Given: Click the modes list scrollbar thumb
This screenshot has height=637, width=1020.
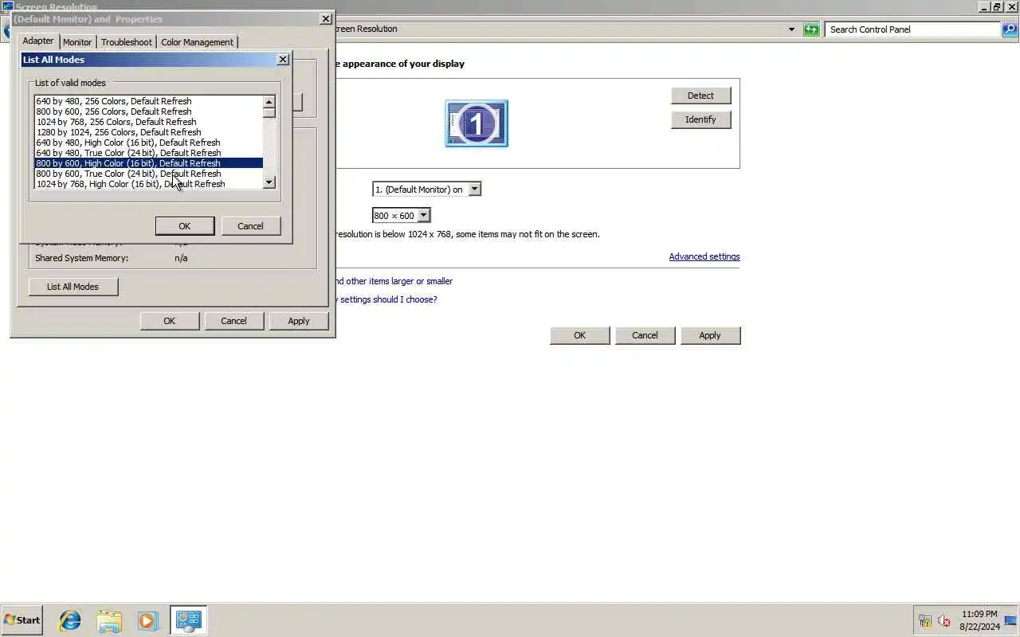Looking at the screenshot, I should click(x=269, y=112).
